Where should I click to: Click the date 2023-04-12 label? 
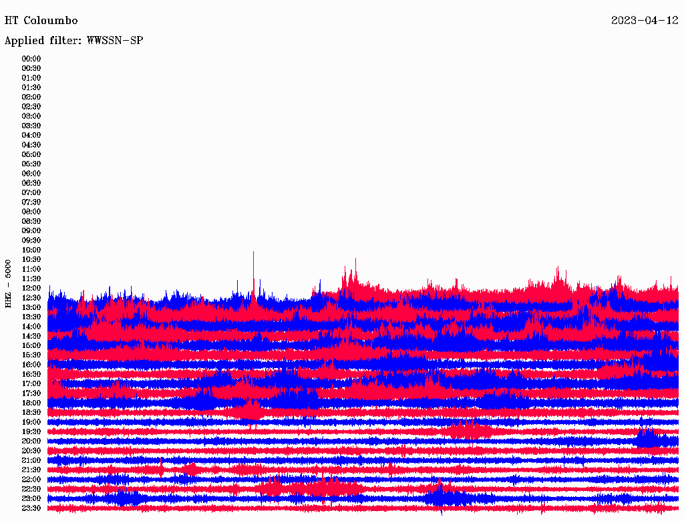point(644,21)
